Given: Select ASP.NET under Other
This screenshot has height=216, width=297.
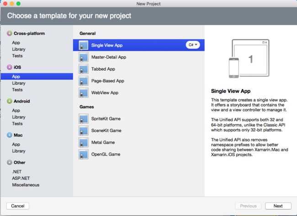Looking at the screenshot, I should 21,178.
